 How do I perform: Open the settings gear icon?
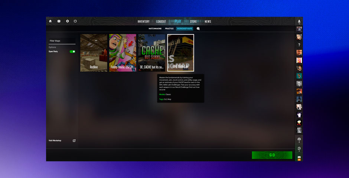(67, 21)
